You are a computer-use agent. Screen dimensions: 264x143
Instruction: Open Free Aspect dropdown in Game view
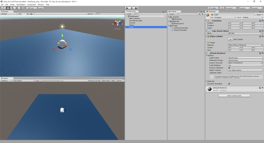coord(23,81)
